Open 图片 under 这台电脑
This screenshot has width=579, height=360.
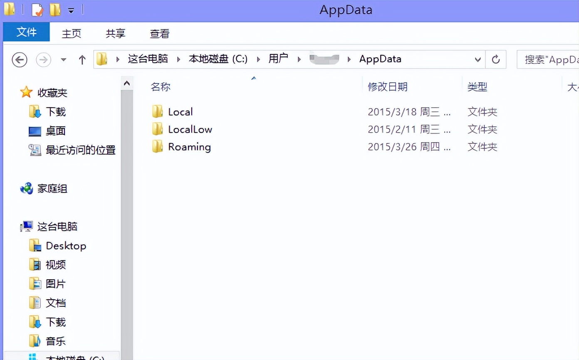point(56,284)
